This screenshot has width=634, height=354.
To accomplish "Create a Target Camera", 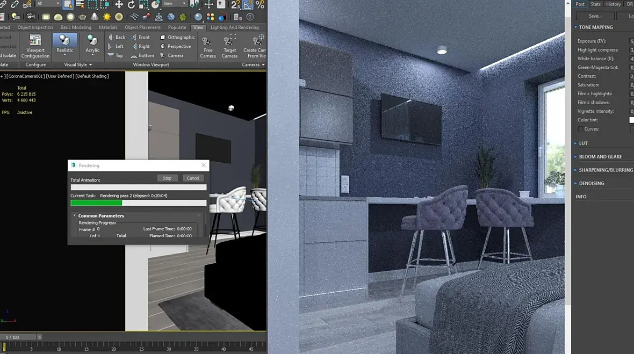I will coord(229,47).
